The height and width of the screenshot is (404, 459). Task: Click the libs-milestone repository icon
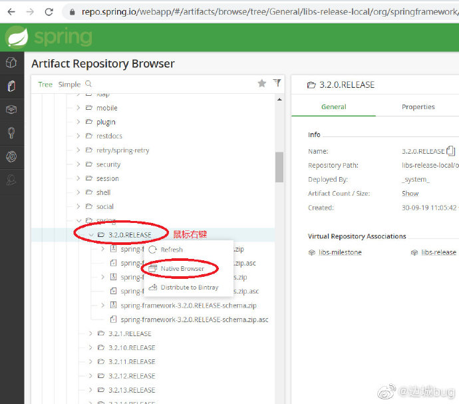pyautogui.click(x=312, y=252)
